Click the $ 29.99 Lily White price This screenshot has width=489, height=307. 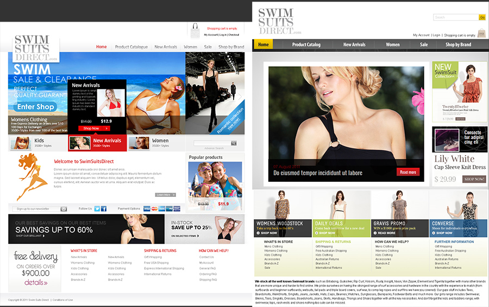[445, 179]
